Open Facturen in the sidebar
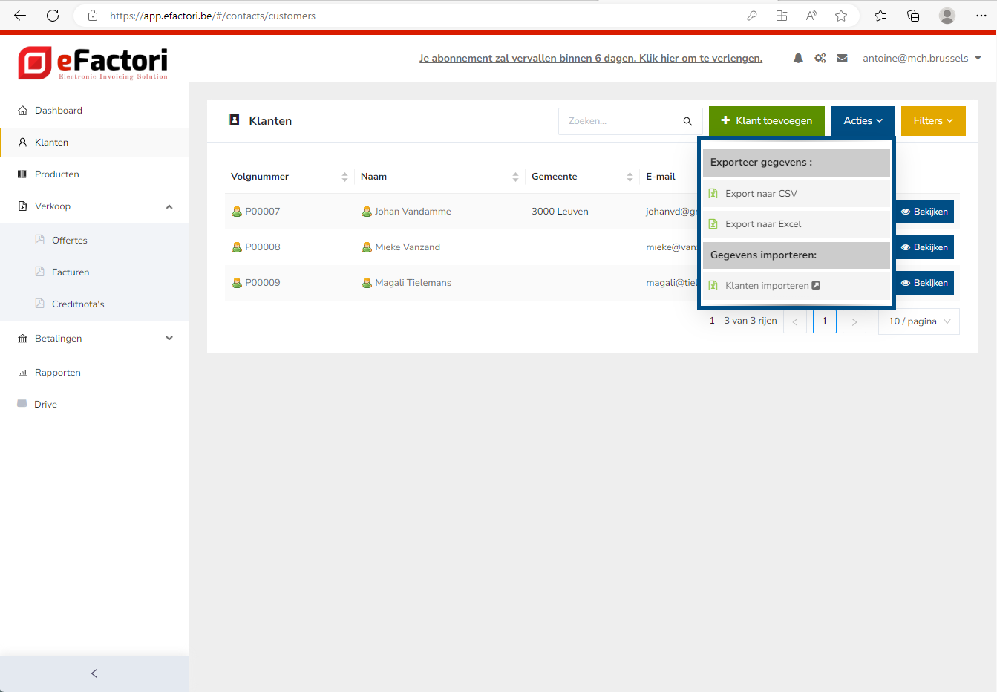Screen dimensions: 997x692 (71, 272)
